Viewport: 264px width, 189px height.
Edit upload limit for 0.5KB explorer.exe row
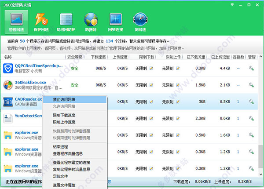178,135
